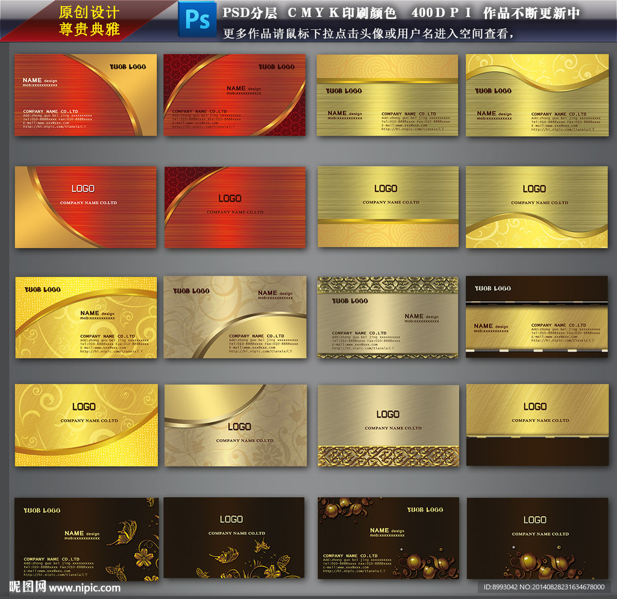Click the 400DPI header text
This screenshot has width=617, height=599.
coord(441,13)
